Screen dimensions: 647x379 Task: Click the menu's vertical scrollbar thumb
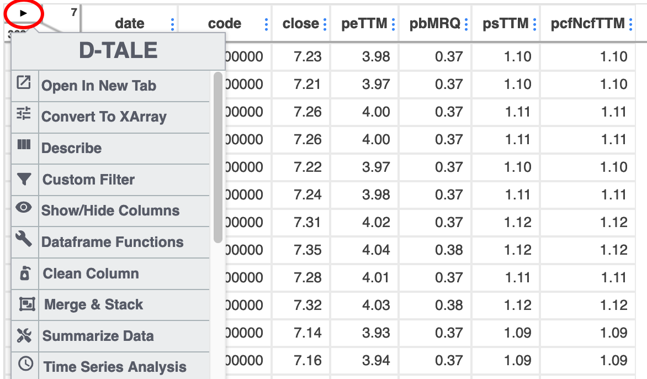(218, 157)
